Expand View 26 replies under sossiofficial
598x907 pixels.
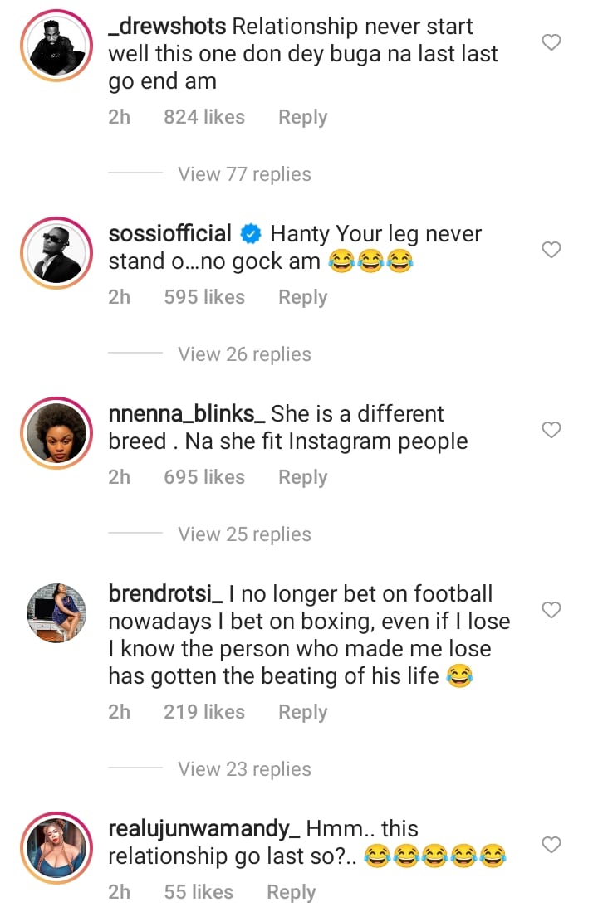coord(244,354)
